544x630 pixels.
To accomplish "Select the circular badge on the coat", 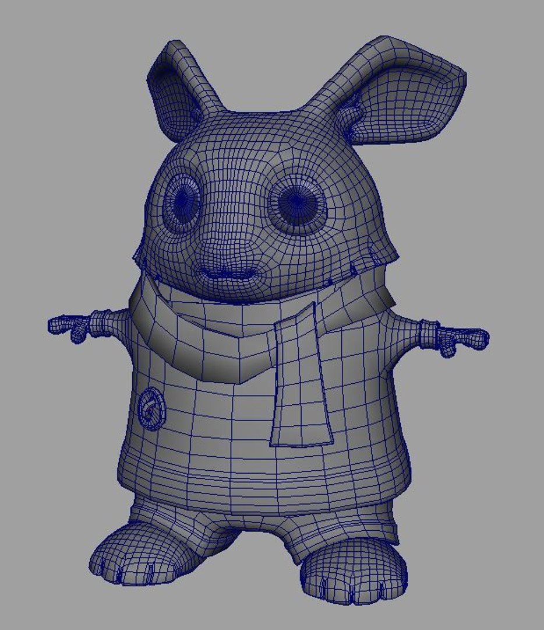I will tap(151, 408).
